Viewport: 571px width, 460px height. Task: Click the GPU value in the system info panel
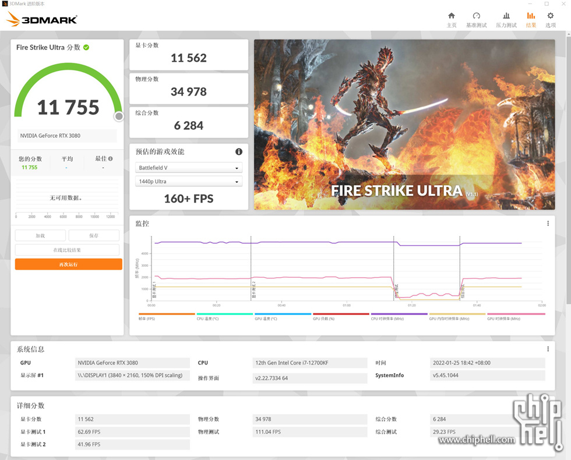tap(132, 363)
